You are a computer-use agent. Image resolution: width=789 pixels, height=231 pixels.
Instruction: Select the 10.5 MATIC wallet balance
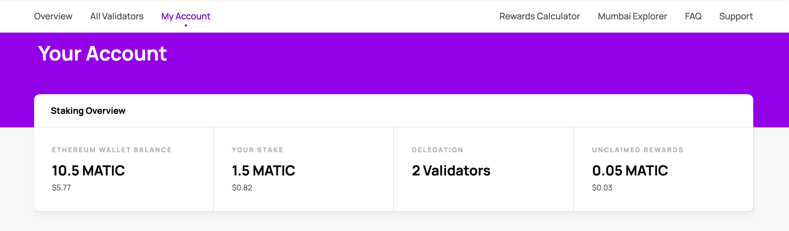pos(88,170)
